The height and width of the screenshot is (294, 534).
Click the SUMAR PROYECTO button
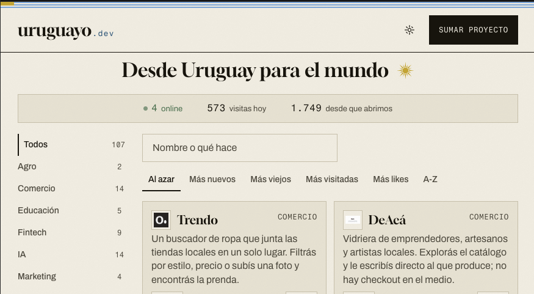[474, 30]
